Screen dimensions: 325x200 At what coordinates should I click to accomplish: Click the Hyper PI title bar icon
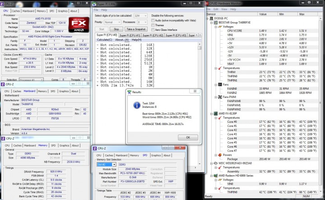click(94, 4)
